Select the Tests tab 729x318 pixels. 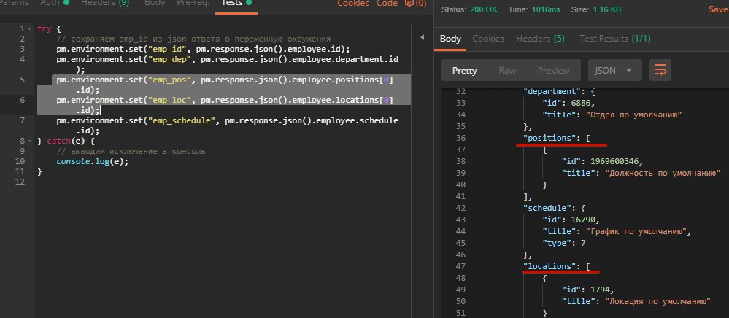(x=236, y=3)
